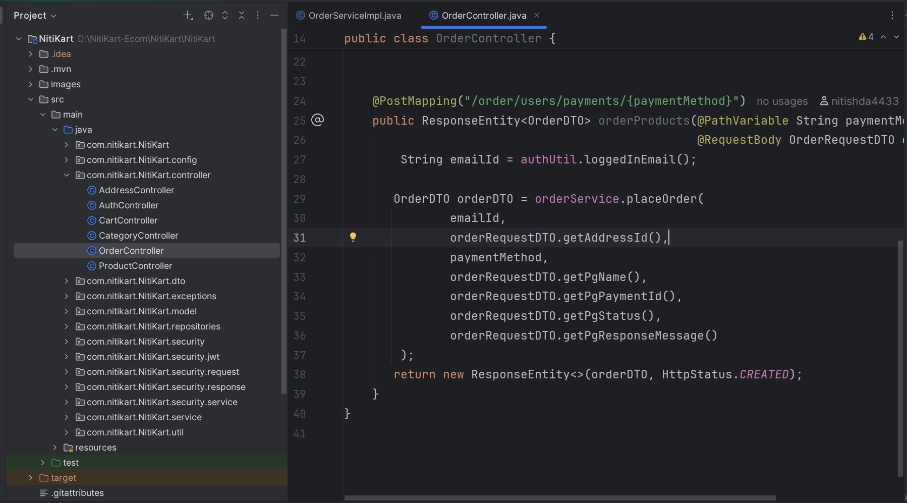Click the editor horizontal scrollbar
This screenshot has width=907, height=503.
[x=560, y=498]
